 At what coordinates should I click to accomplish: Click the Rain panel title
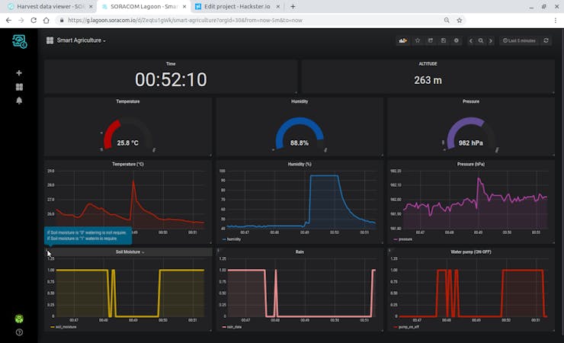[300, 252]
